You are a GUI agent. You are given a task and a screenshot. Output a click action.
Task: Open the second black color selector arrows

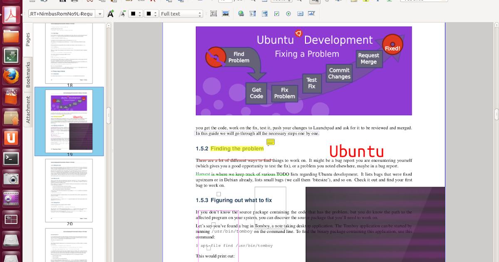155,14
